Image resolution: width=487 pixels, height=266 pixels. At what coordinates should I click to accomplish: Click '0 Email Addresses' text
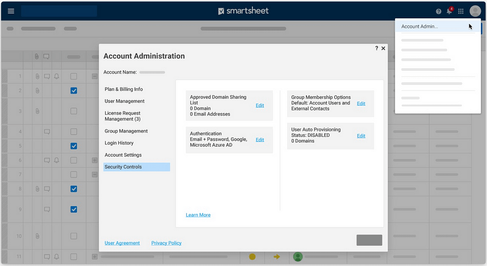click(210, 114)
